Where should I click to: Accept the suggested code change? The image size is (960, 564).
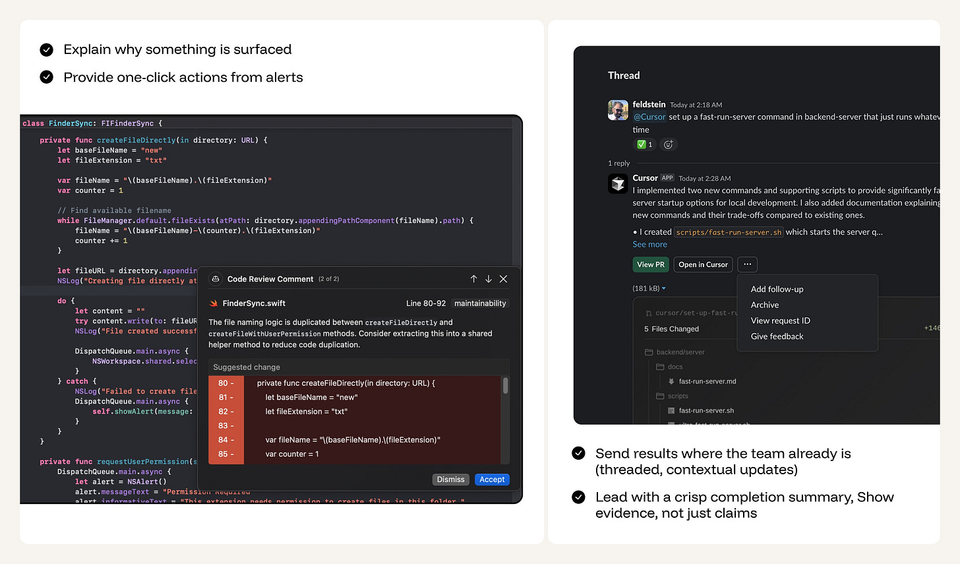[491, 480]
